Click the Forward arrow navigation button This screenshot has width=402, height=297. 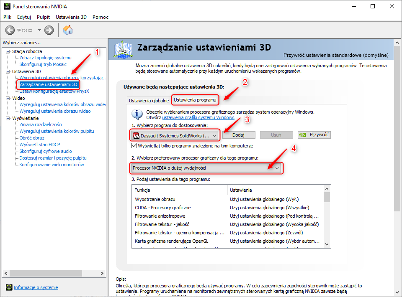pyautogui.click(x=49, y=30)
